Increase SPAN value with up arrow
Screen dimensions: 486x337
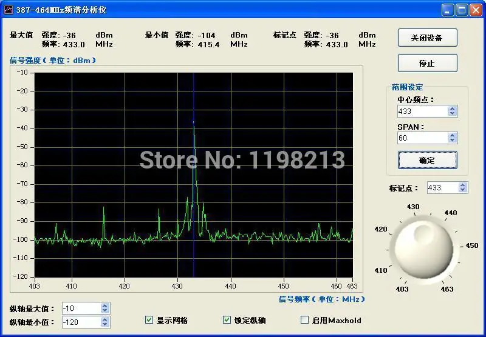point(453,135)
